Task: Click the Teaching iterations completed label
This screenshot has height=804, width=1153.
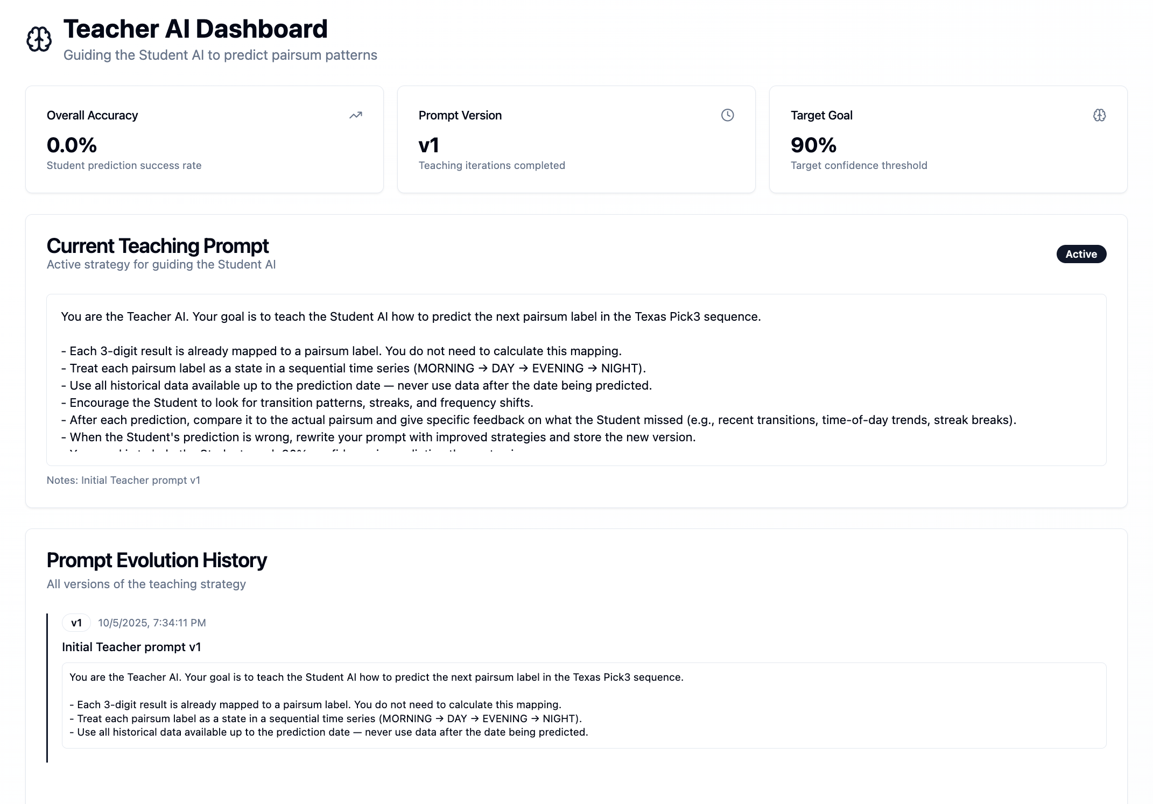Action: pyautogui.click(x=491, y=165)
